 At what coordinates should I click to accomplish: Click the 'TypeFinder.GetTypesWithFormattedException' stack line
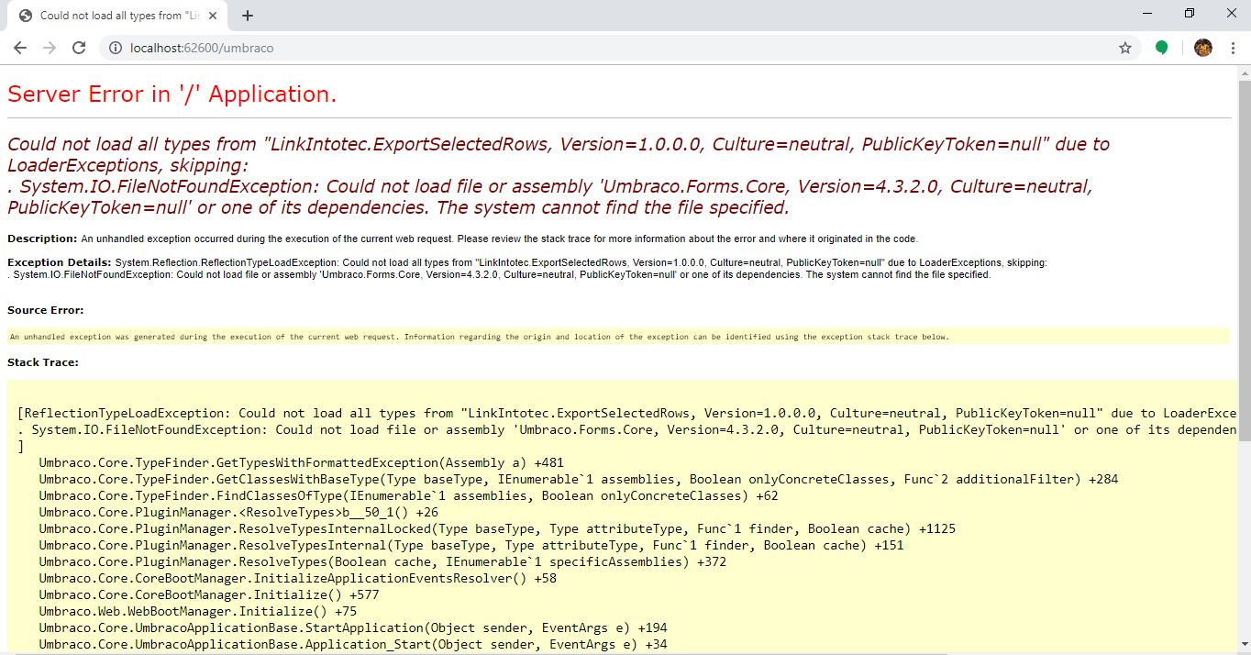click(x=301, y=462)
